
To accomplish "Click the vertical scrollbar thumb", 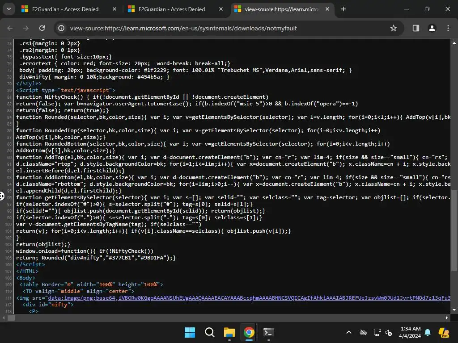I will tap(454, 230).
